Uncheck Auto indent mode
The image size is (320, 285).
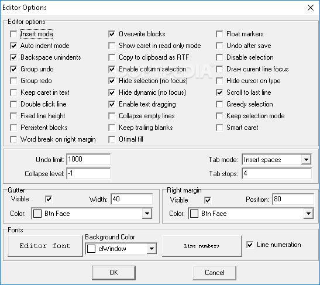click(x=13, y=46)
